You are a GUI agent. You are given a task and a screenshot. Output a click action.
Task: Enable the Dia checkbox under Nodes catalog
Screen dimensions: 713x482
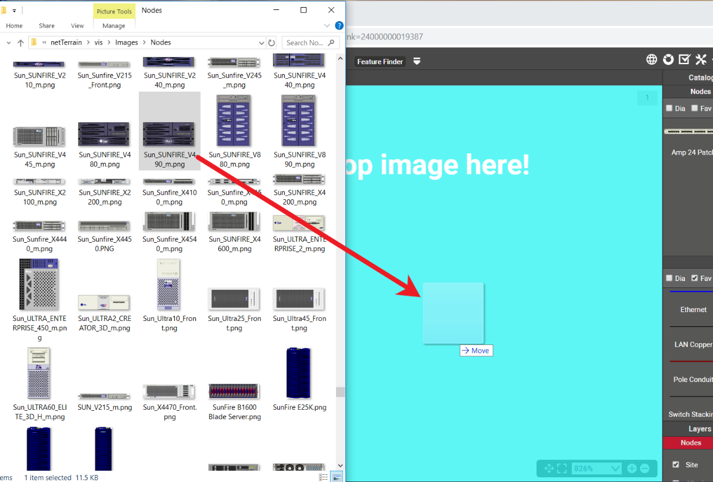(669, 108)
